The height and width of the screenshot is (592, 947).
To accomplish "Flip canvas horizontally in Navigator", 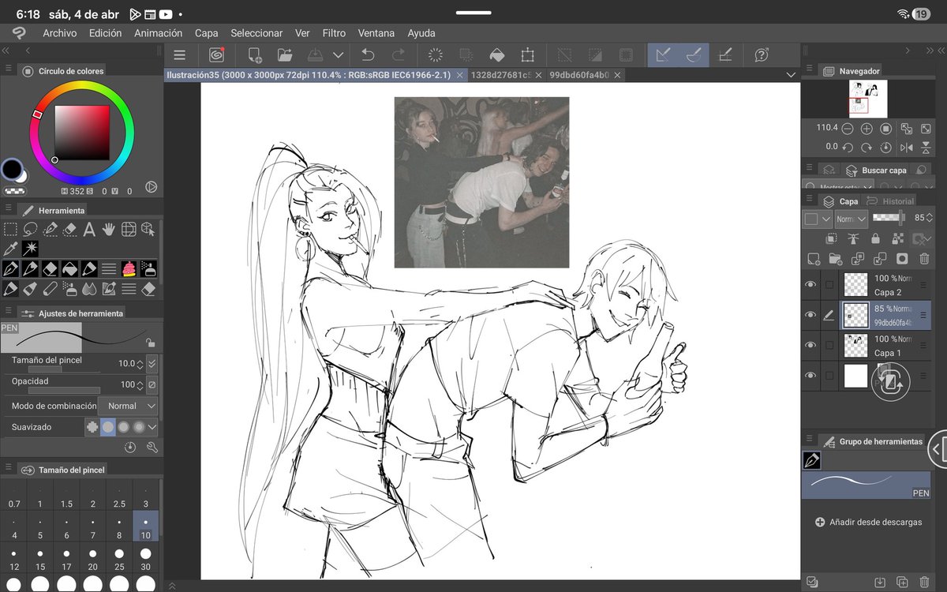I will tap(906, 147).
